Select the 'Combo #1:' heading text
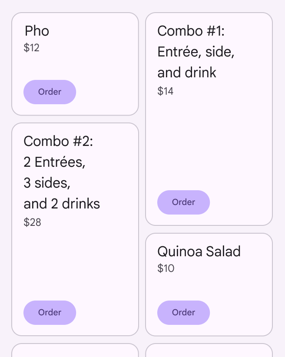The image size is (285, 357). tap(191, 31)
